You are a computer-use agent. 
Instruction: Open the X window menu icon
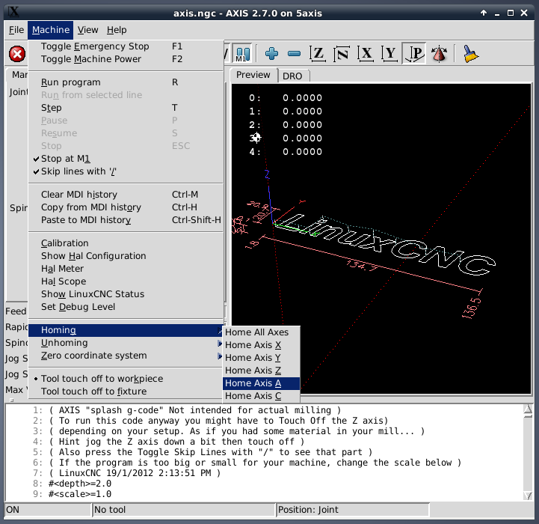click(x=13, y=13)
